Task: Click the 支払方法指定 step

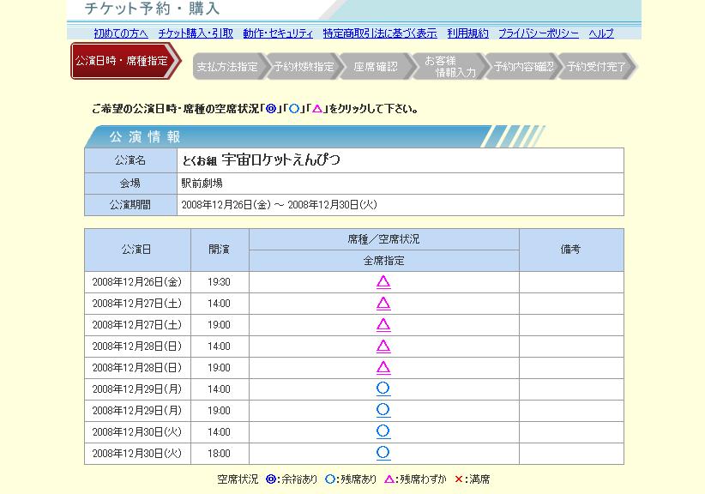Action: (x=228, y=67)
